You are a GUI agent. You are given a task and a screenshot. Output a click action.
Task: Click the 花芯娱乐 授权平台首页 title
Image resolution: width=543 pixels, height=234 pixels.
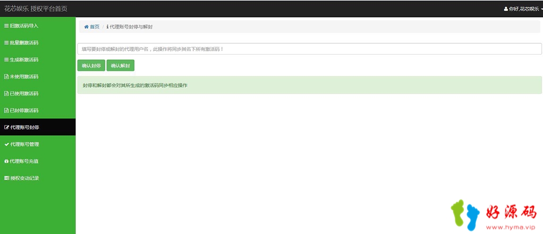click(36, 8)
